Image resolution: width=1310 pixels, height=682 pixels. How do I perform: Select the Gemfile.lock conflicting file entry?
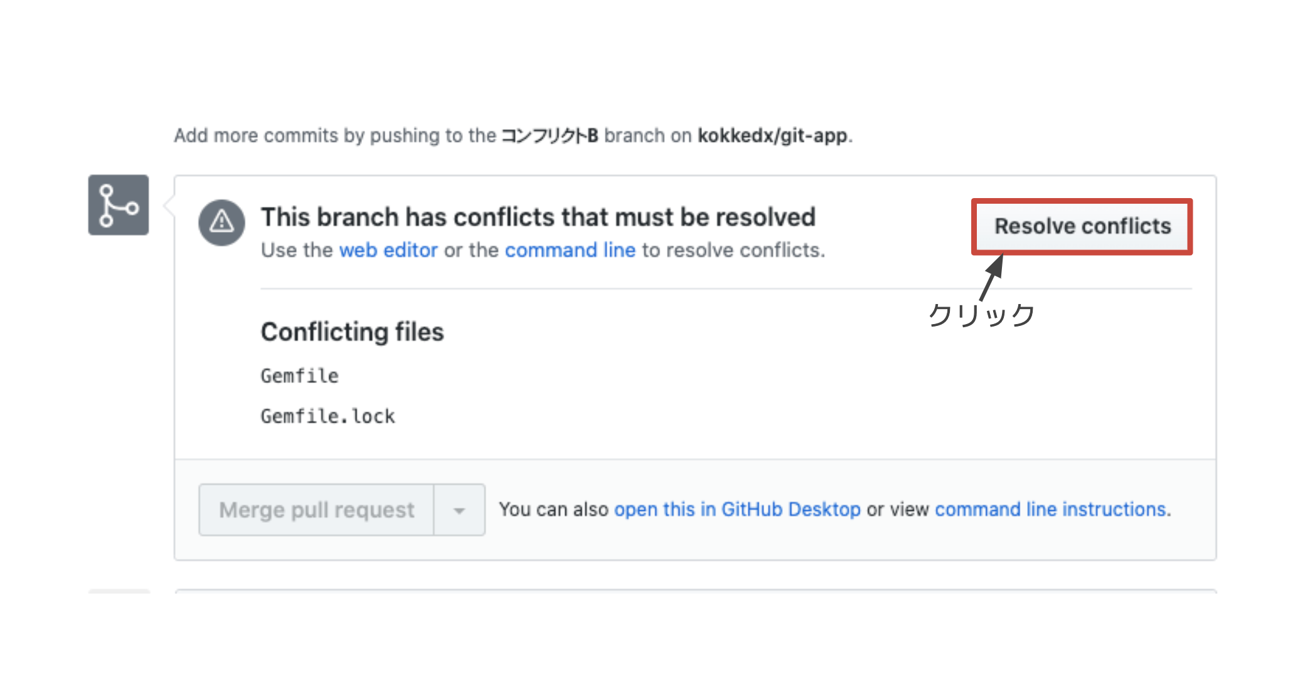click(327, 416)
